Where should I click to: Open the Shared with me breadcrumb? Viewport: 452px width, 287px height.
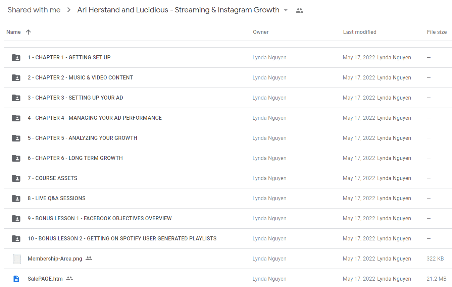tap(34, 10)
